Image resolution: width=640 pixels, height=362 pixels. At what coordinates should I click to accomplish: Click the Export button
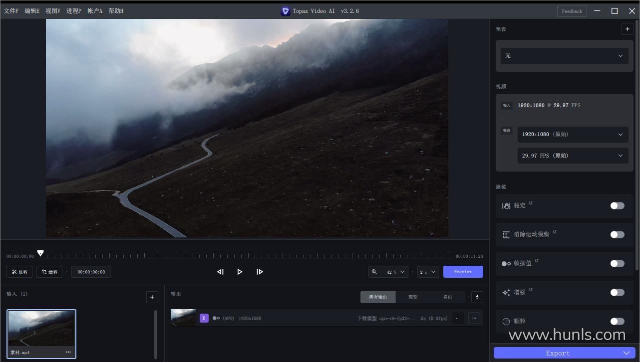point(558,353)
